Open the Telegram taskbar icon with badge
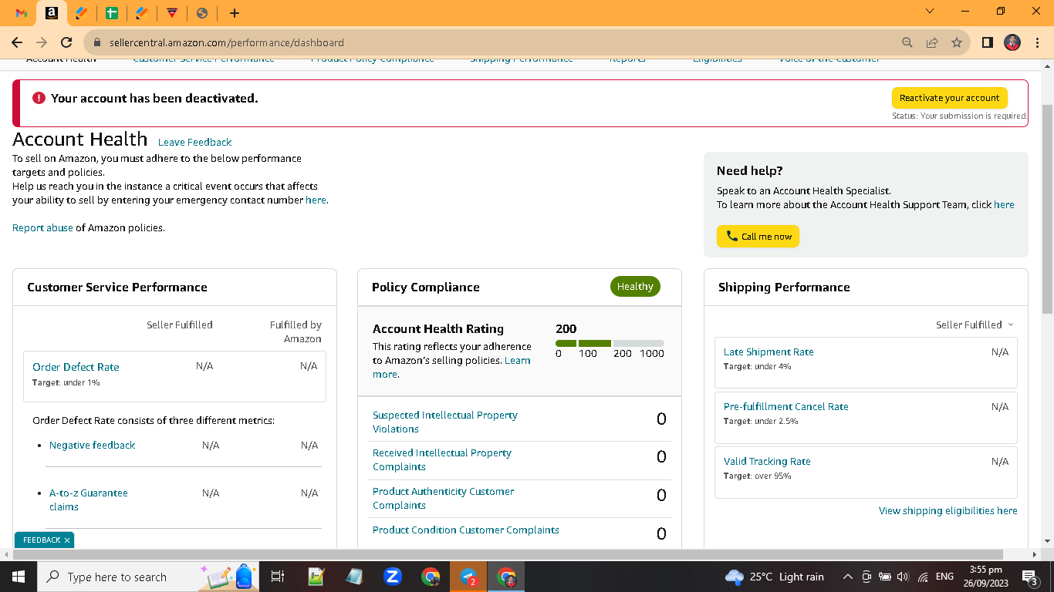Screen dimensions: 1054x592 click(469, 577)
